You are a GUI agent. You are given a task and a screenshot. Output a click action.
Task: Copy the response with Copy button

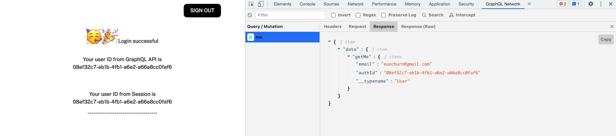606,40
